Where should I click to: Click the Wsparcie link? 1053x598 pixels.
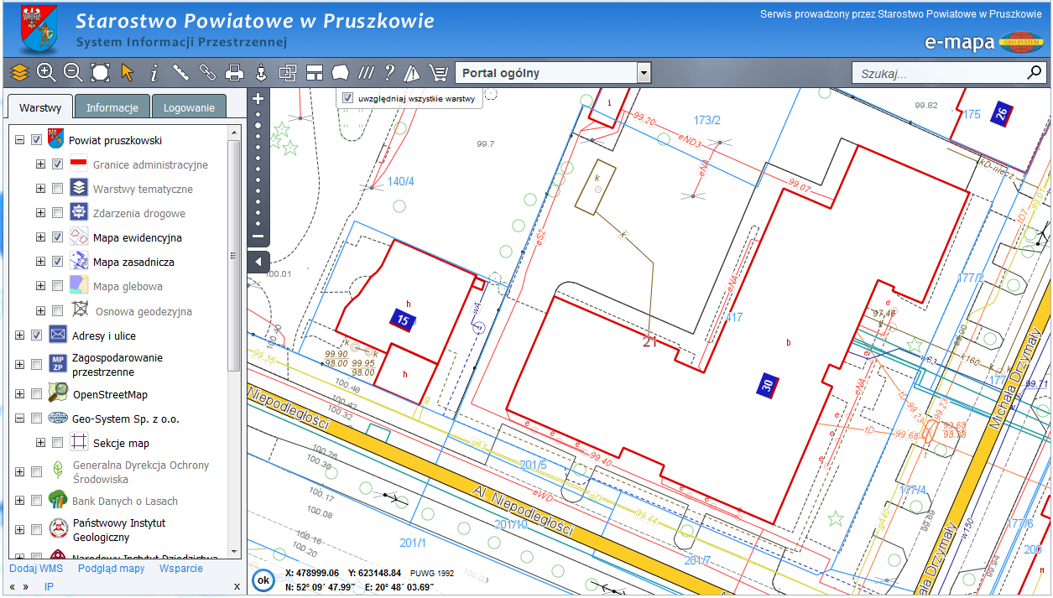(x=181, y=568)
